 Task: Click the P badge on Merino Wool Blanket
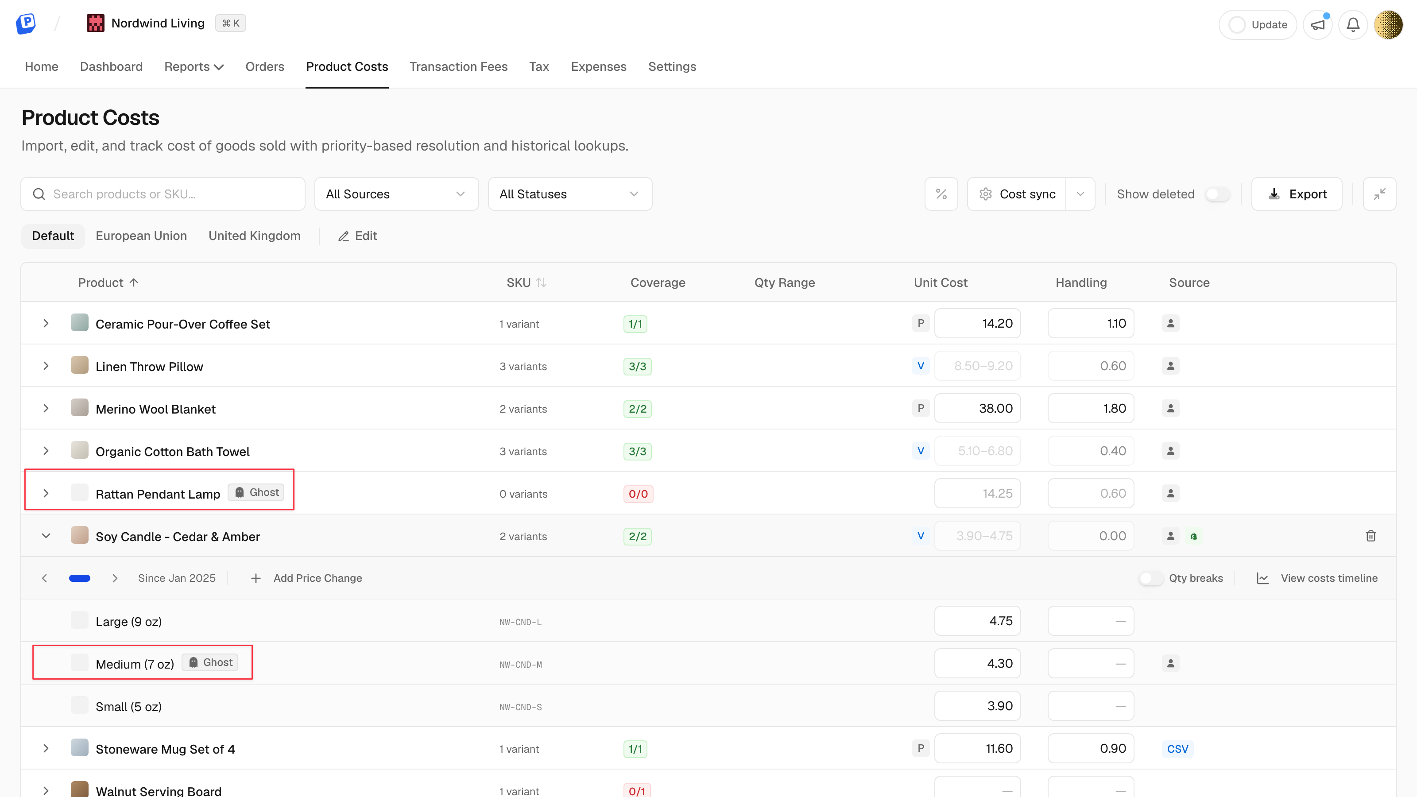921,408
